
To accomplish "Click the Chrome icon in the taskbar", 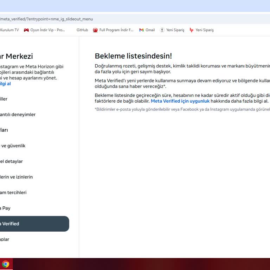I will point(6,264).
